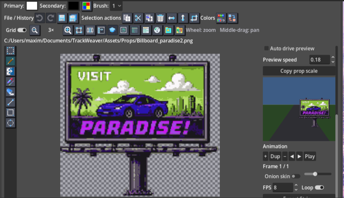Screen dimensions: 344x198
Task: Paste the clipboard selection
Action: 149,18
